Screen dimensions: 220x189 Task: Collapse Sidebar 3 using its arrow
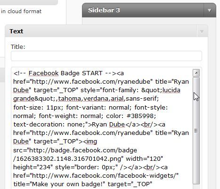[209, 10]
